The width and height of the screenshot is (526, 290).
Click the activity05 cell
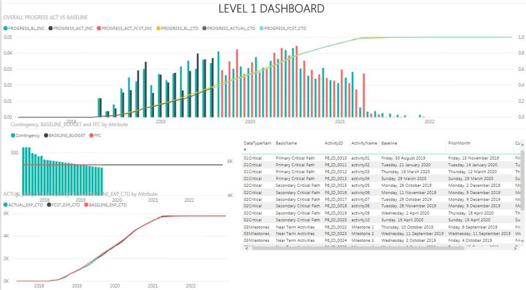coord(360,185)
